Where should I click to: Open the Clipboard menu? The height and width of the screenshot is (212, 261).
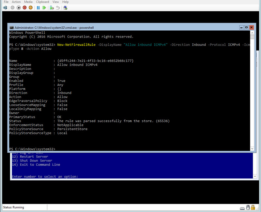click(x=43, y=2)
